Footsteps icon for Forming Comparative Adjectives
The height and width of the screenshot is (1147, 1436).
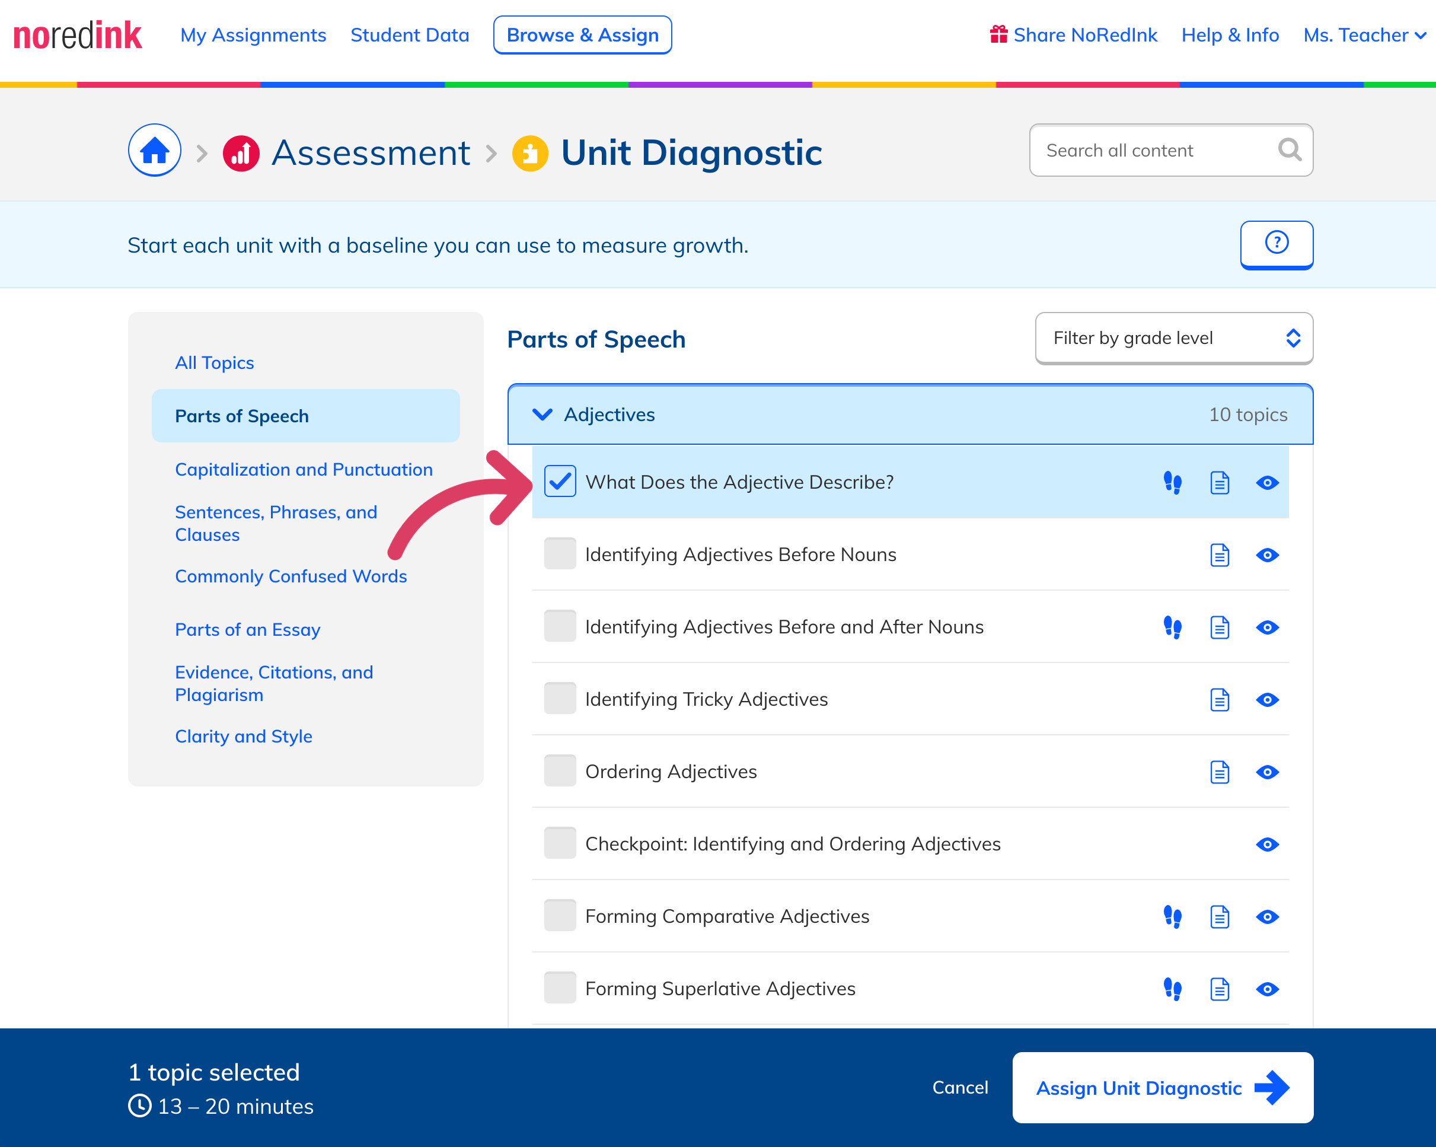tap(1172, 916)
